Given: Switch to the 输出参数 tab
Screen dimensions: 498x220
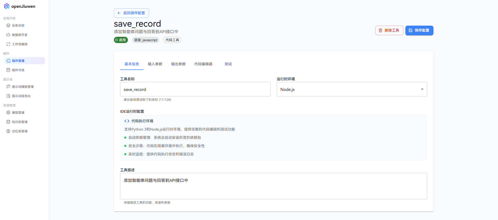Looking at the screenshot, I should coord(178,64).
